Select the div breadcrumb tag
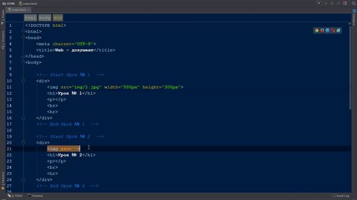 [x=58, y=18]
